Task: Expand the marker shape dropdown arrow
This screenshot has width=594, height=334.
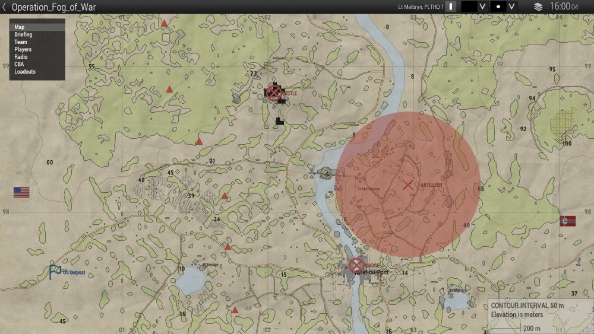Action: point(513,7)
